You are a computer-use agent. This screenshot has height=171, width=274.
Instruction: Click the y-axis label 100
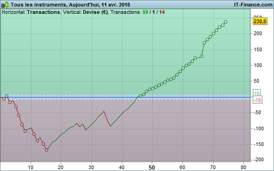click(x=258, y=65)
